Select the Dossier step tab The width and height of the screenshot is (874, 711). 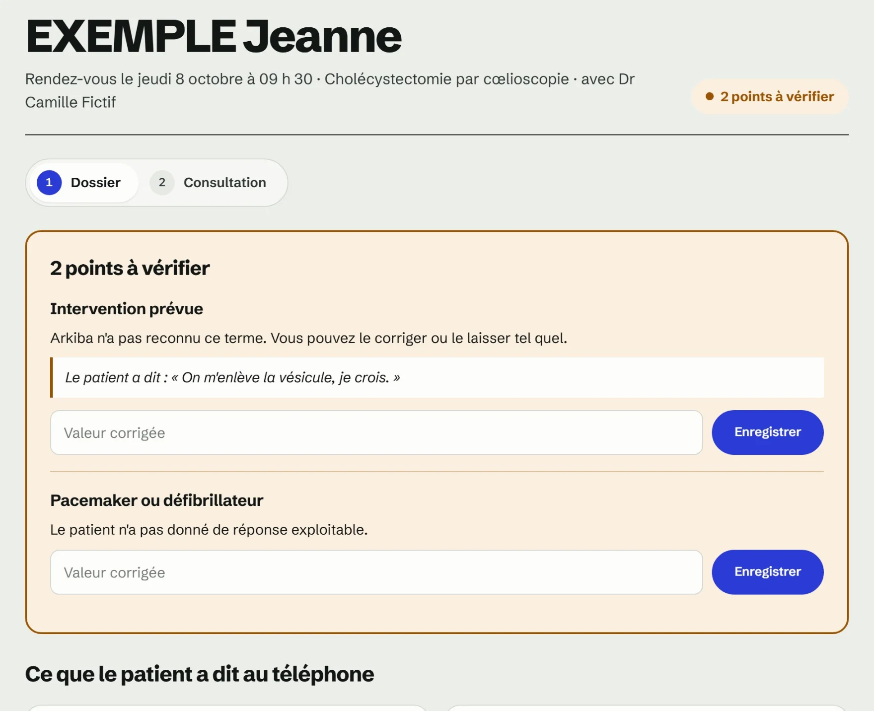[x=83, y=183]
